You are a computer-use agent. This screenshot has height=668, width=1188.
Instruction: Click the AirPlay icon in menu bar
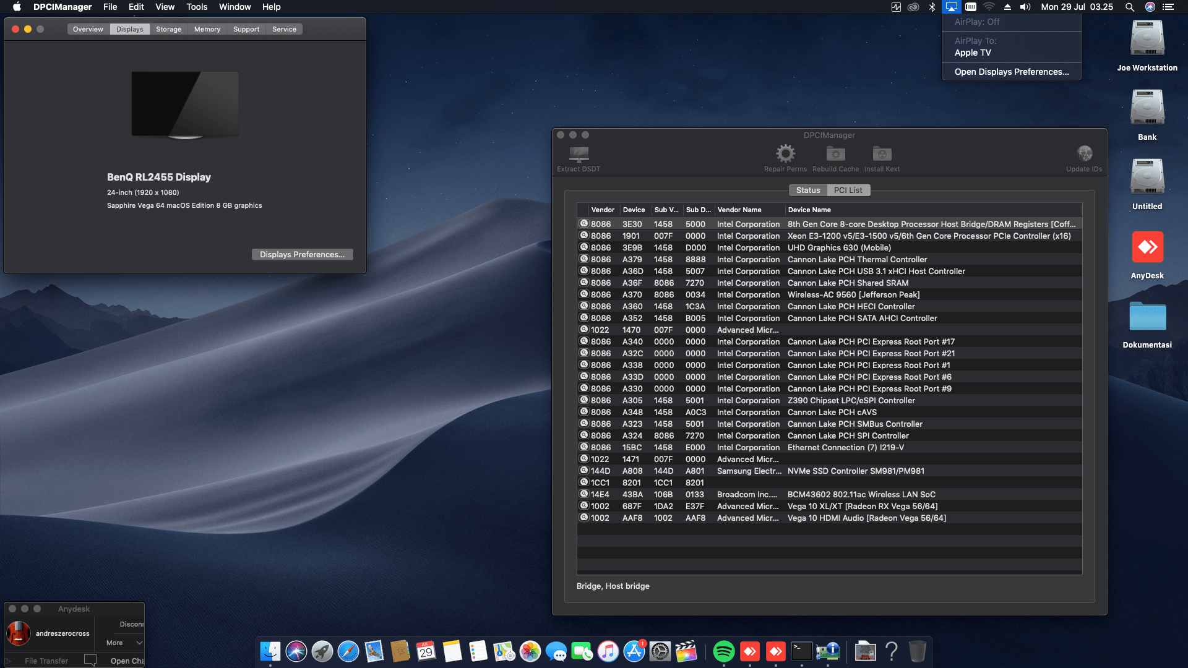(951, 7)
